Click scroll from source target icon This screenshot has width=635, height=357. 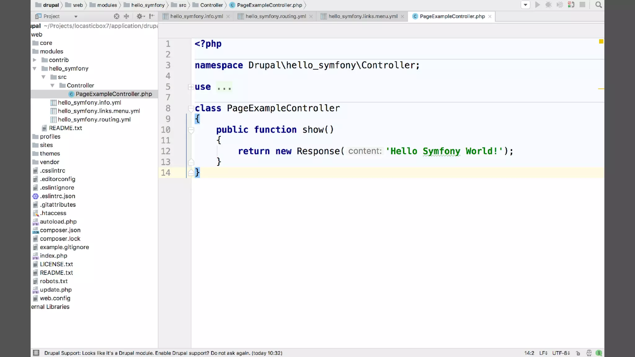[x=117, y=16]
